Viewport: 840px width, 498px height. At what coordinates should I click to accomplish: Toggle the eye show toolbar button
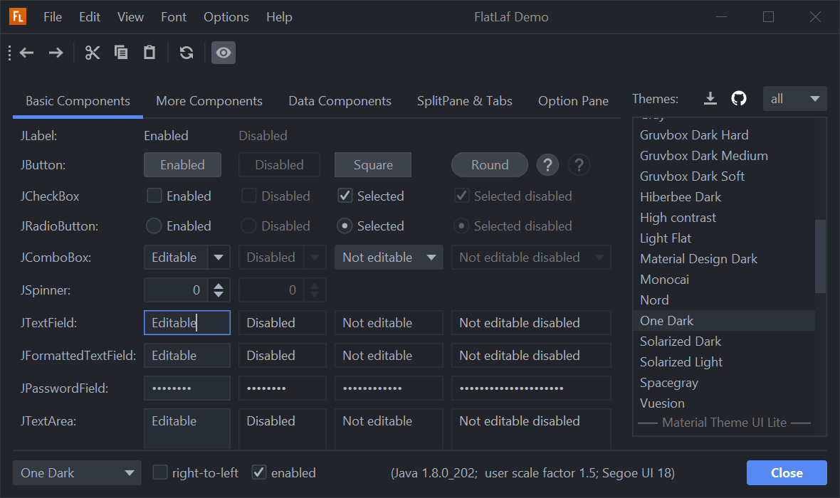pos(224,53)
